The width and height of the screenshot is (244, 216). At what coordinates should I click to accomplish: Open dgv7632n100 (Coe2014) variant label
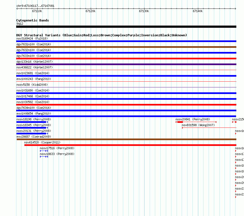34,50
